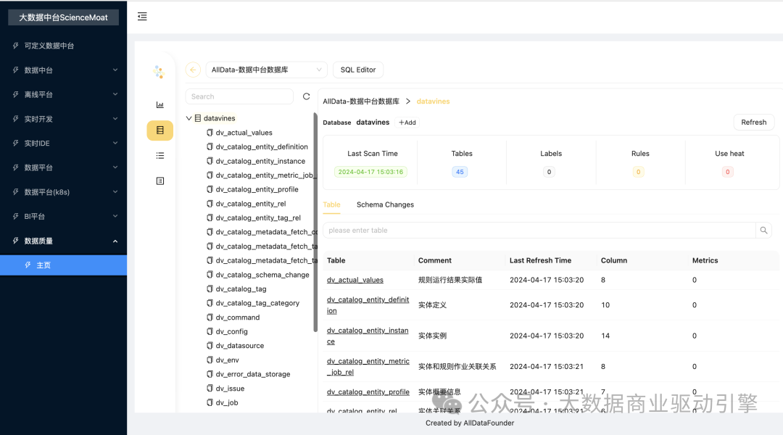
Task: Select the highlighted database catalog rail icon
Action: 160,130
